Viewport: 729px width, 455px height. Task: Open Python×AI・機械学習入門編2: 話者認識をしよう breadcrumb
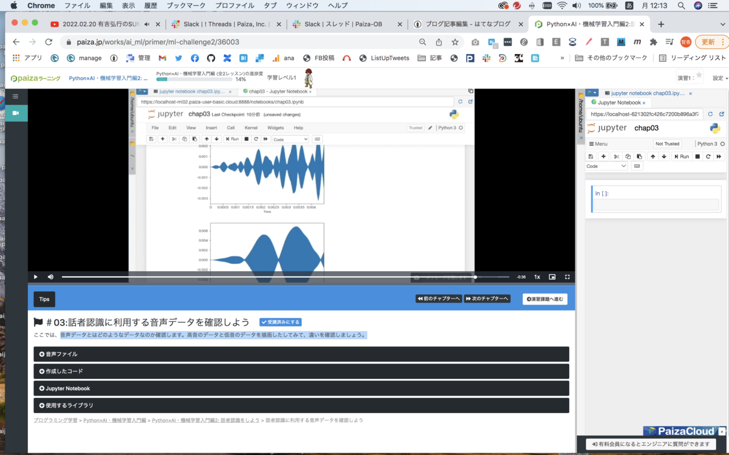tap(205, 420)
